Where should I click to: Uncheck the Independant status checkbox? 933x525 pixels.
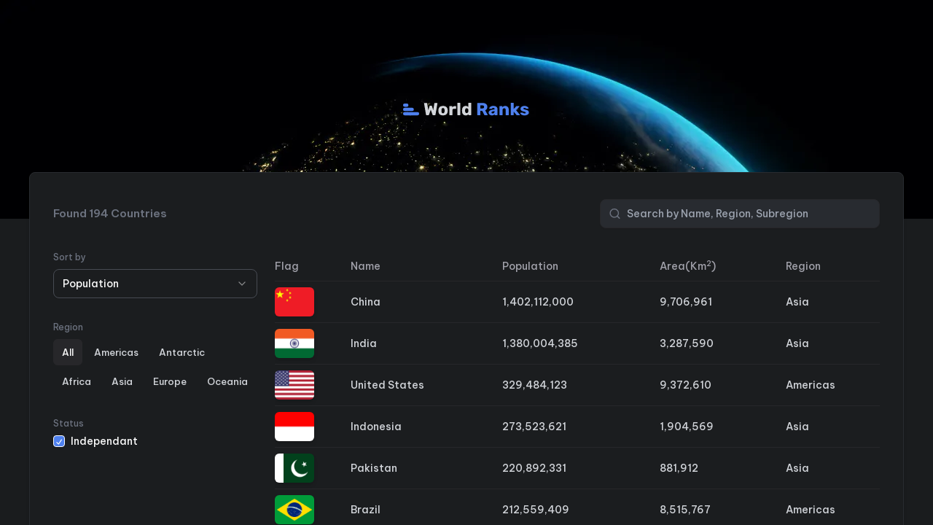pos(59,441)
